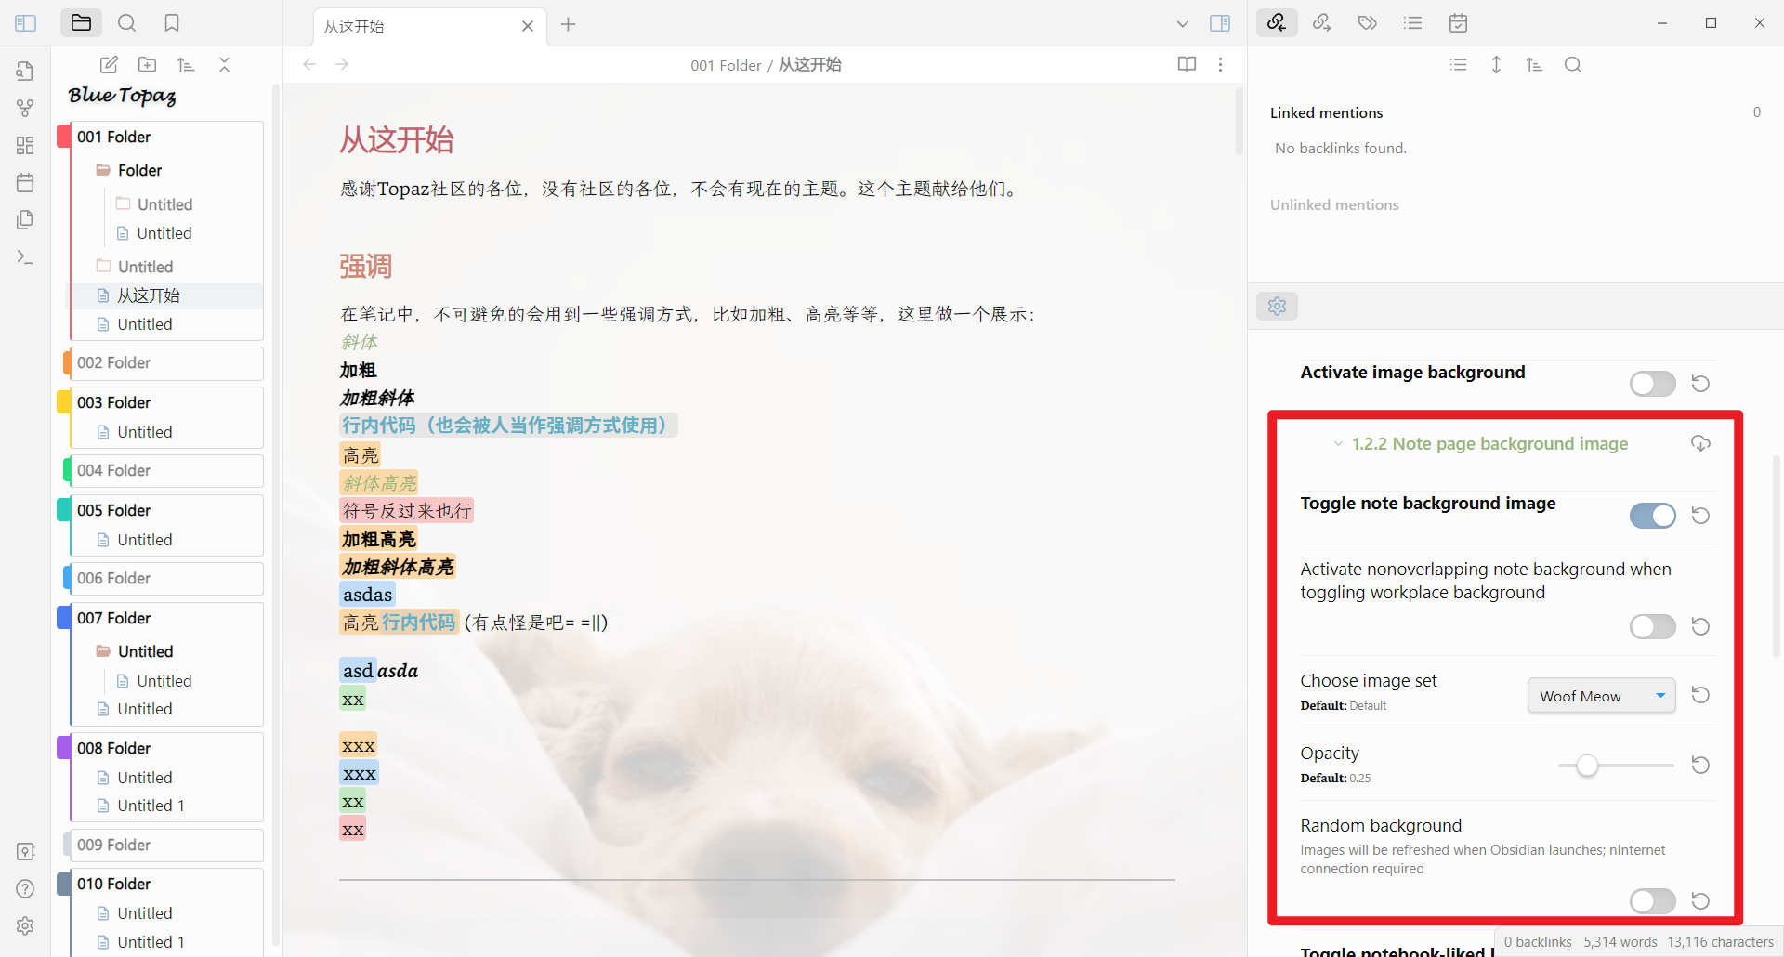
Task: Create a new note icon
Action: pos(109,64)
